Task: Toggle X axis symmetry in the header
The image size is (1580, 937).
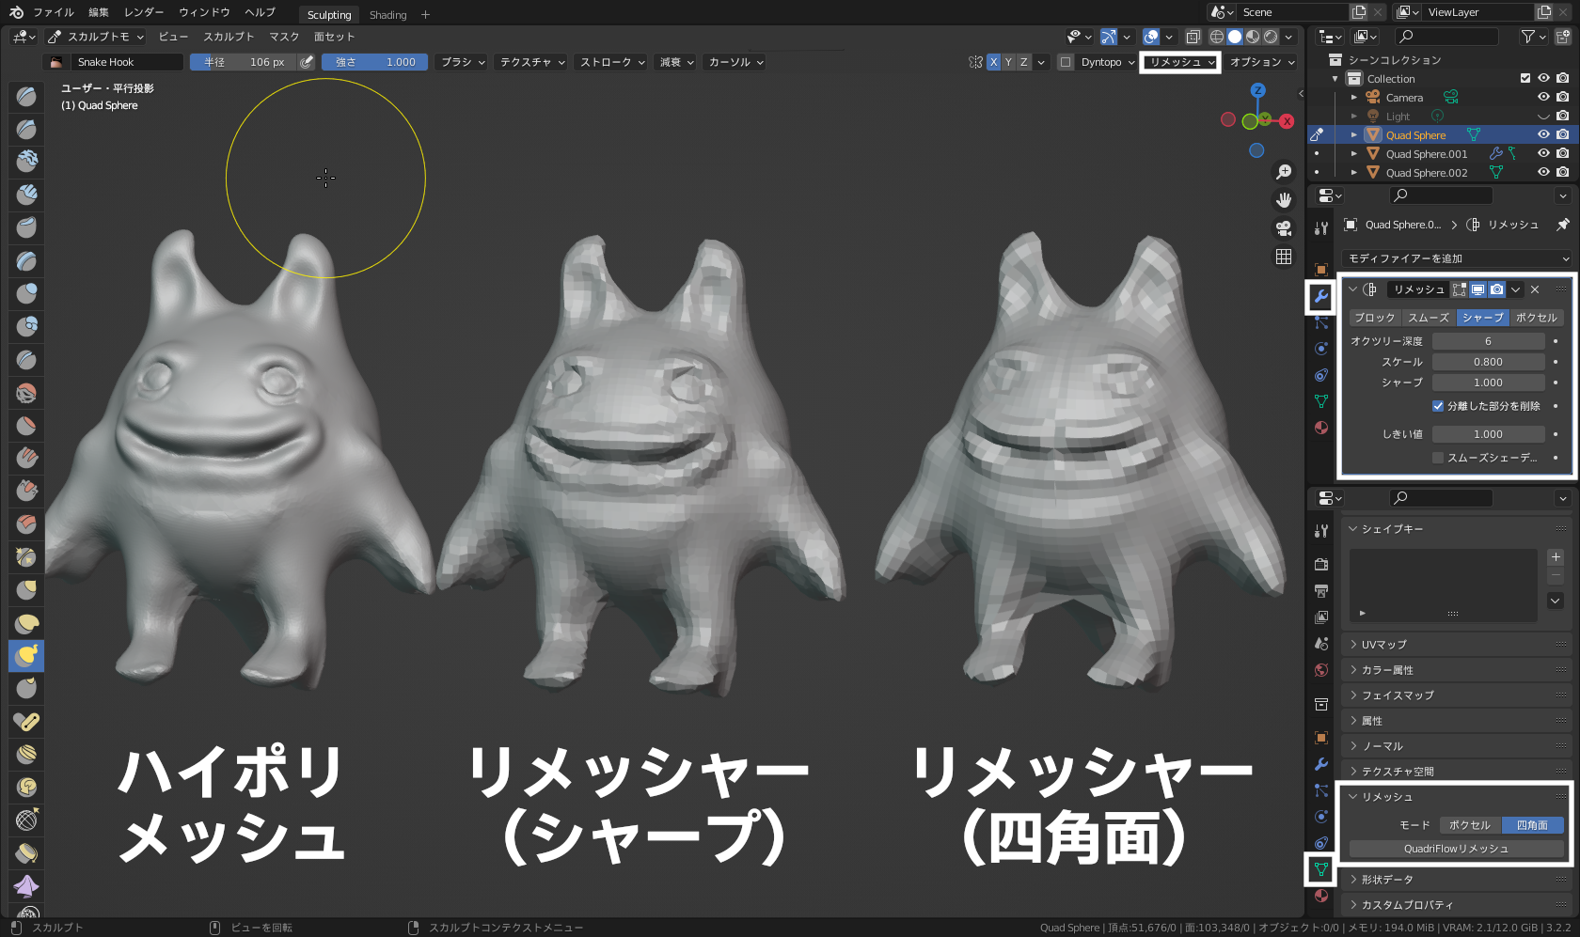Action: point(993,61)
